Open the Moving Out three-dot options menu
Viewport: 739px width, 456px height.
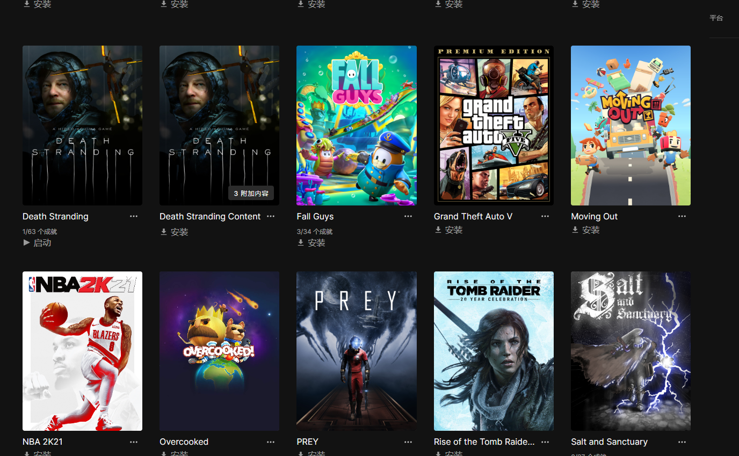[x=682, y=216]
